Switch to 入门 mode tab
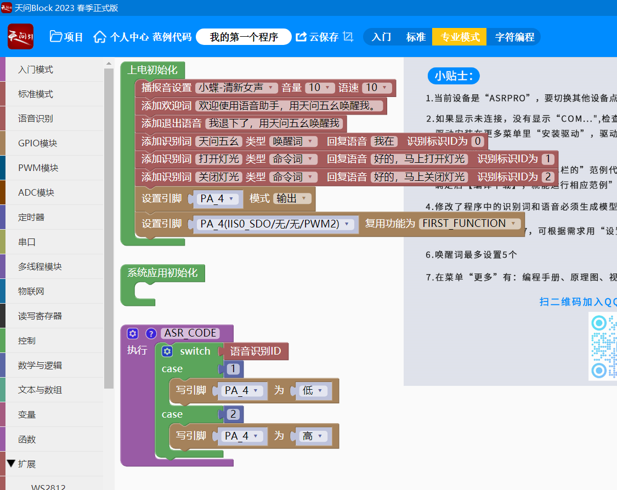Image resolution: width=617 pixels, height=490 pixels. pyautogui.click(x=381, y=37)
